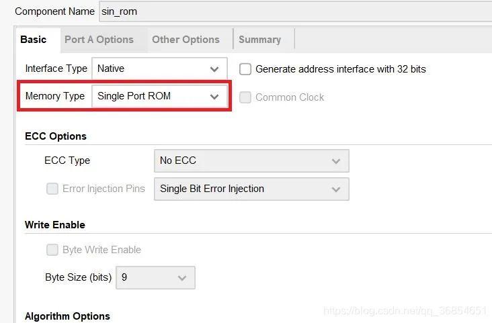492x323 pixels.
Task: Toggle the Common Clock checkbox
Action: click(246, 97)
